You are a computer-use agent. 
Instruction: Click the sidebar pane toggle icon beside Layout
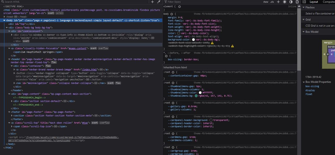(304, 2)
